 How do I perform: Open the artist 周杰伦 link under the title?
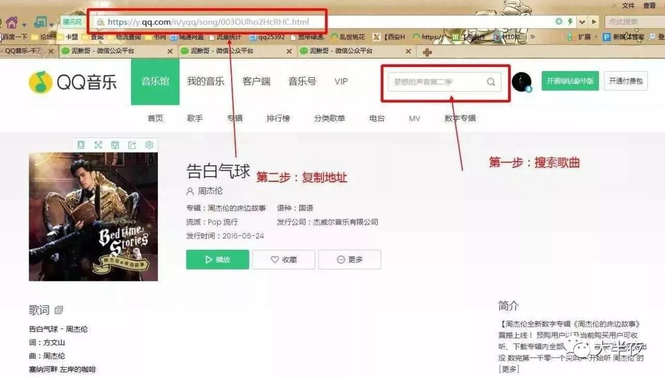210,191
